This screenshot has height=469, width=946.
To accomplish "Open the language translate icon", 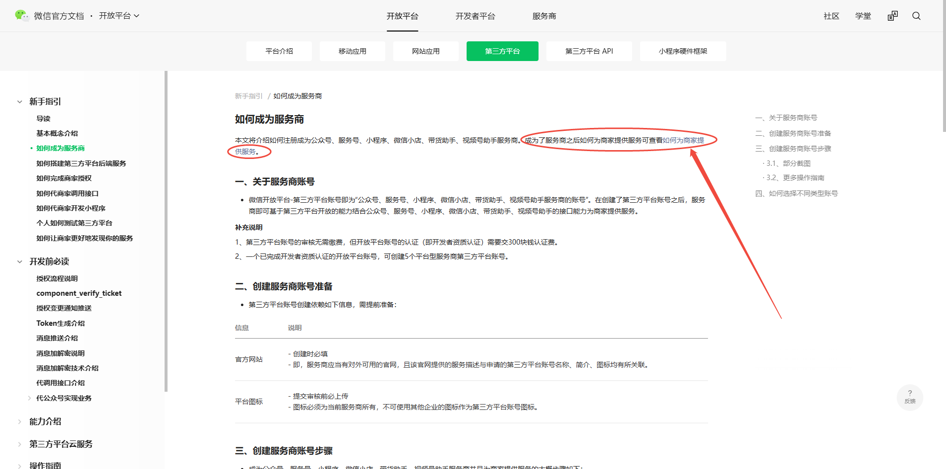I will (893, 16).
